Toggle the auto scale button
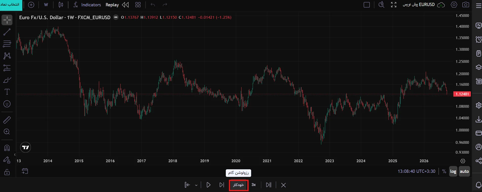This screenshot has height=192, width=482. pos(464,171)
